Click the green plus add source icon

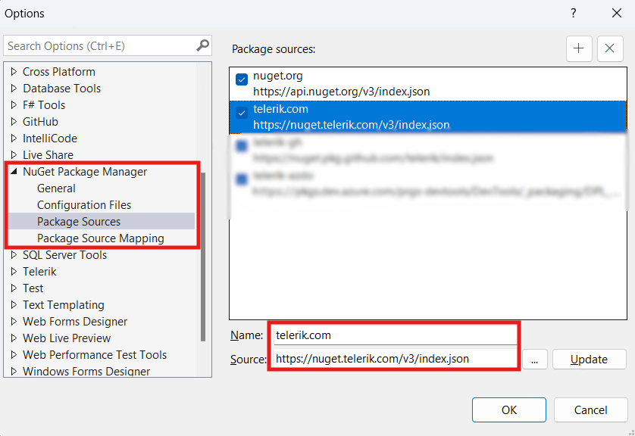click(579, 48)
